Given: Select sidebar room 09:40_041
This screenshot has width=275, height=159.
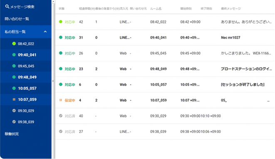Looking at the screenshot, I should coord(27,55).
